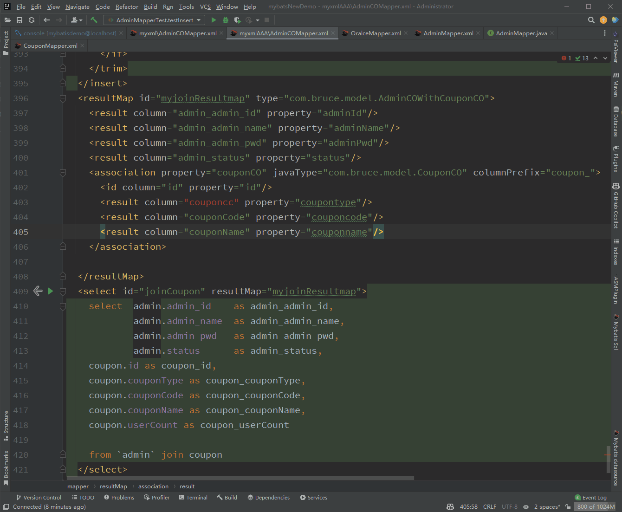Open the CRLF line separator selector

pos(490,506)
